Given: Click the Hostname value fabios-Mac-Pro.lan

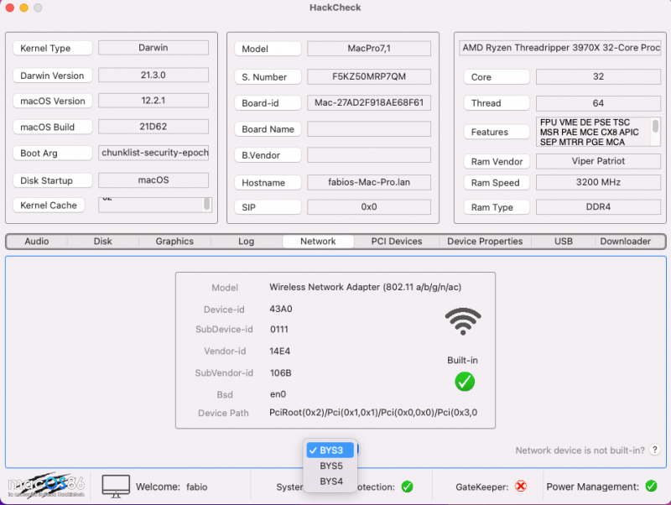Looking at the screenshot, I should [x=369, y=182].
